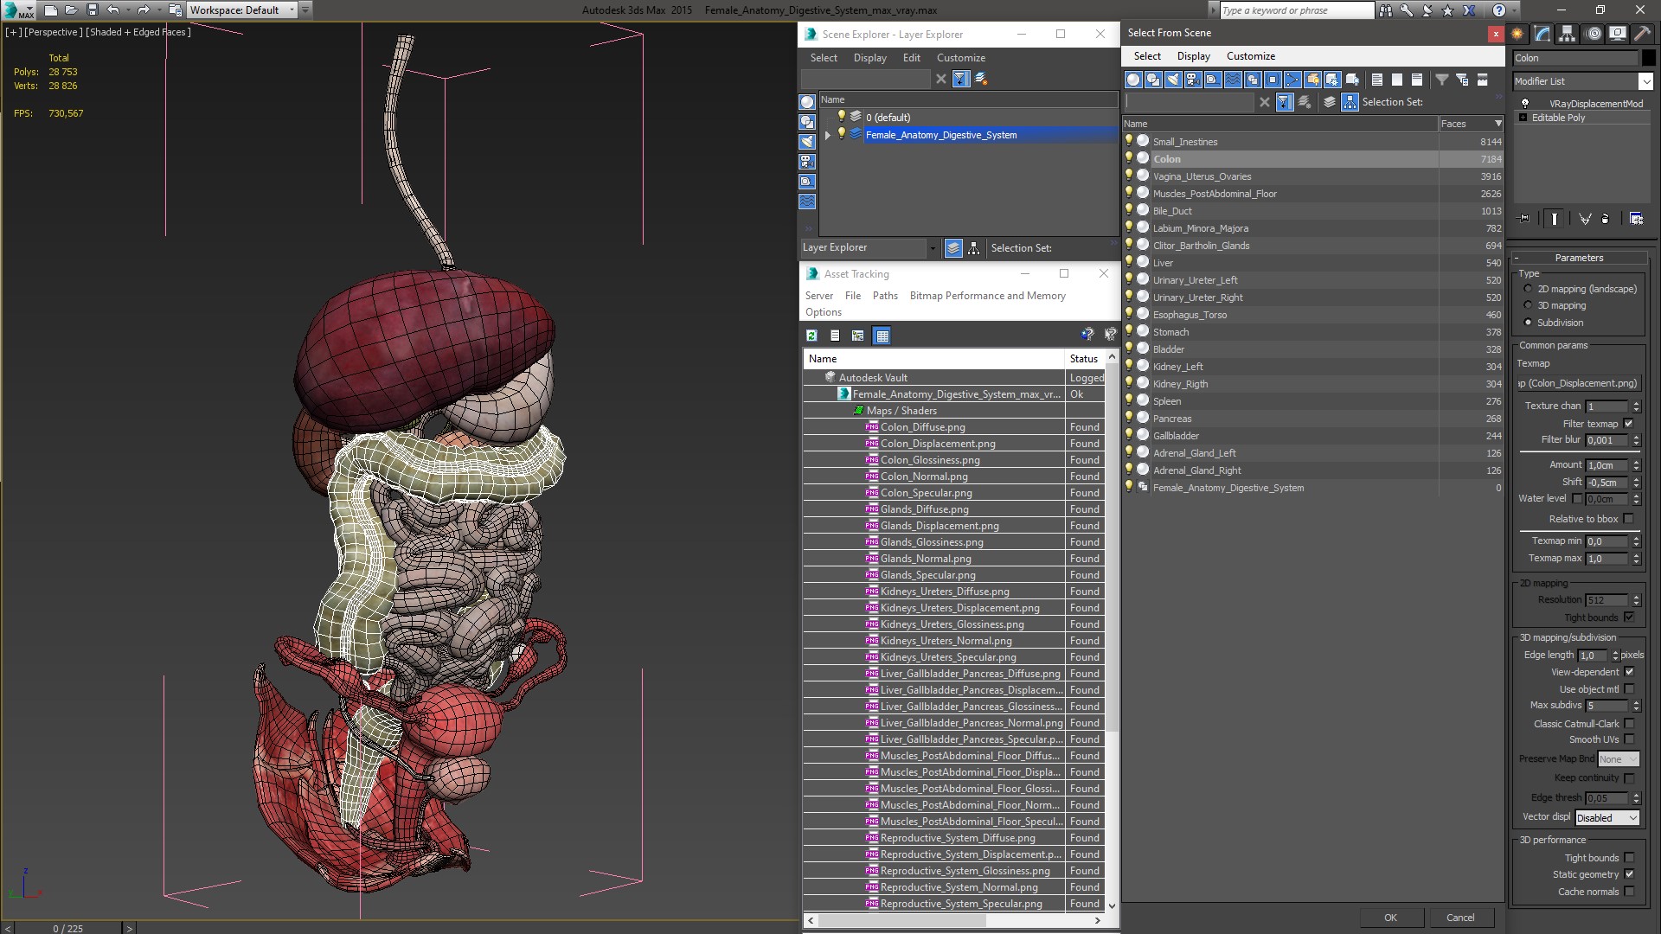This screenshot has height=934, width=1661.
Task: Click Make Unique icon below modifier stack
Action: [x=1585, y=219]
